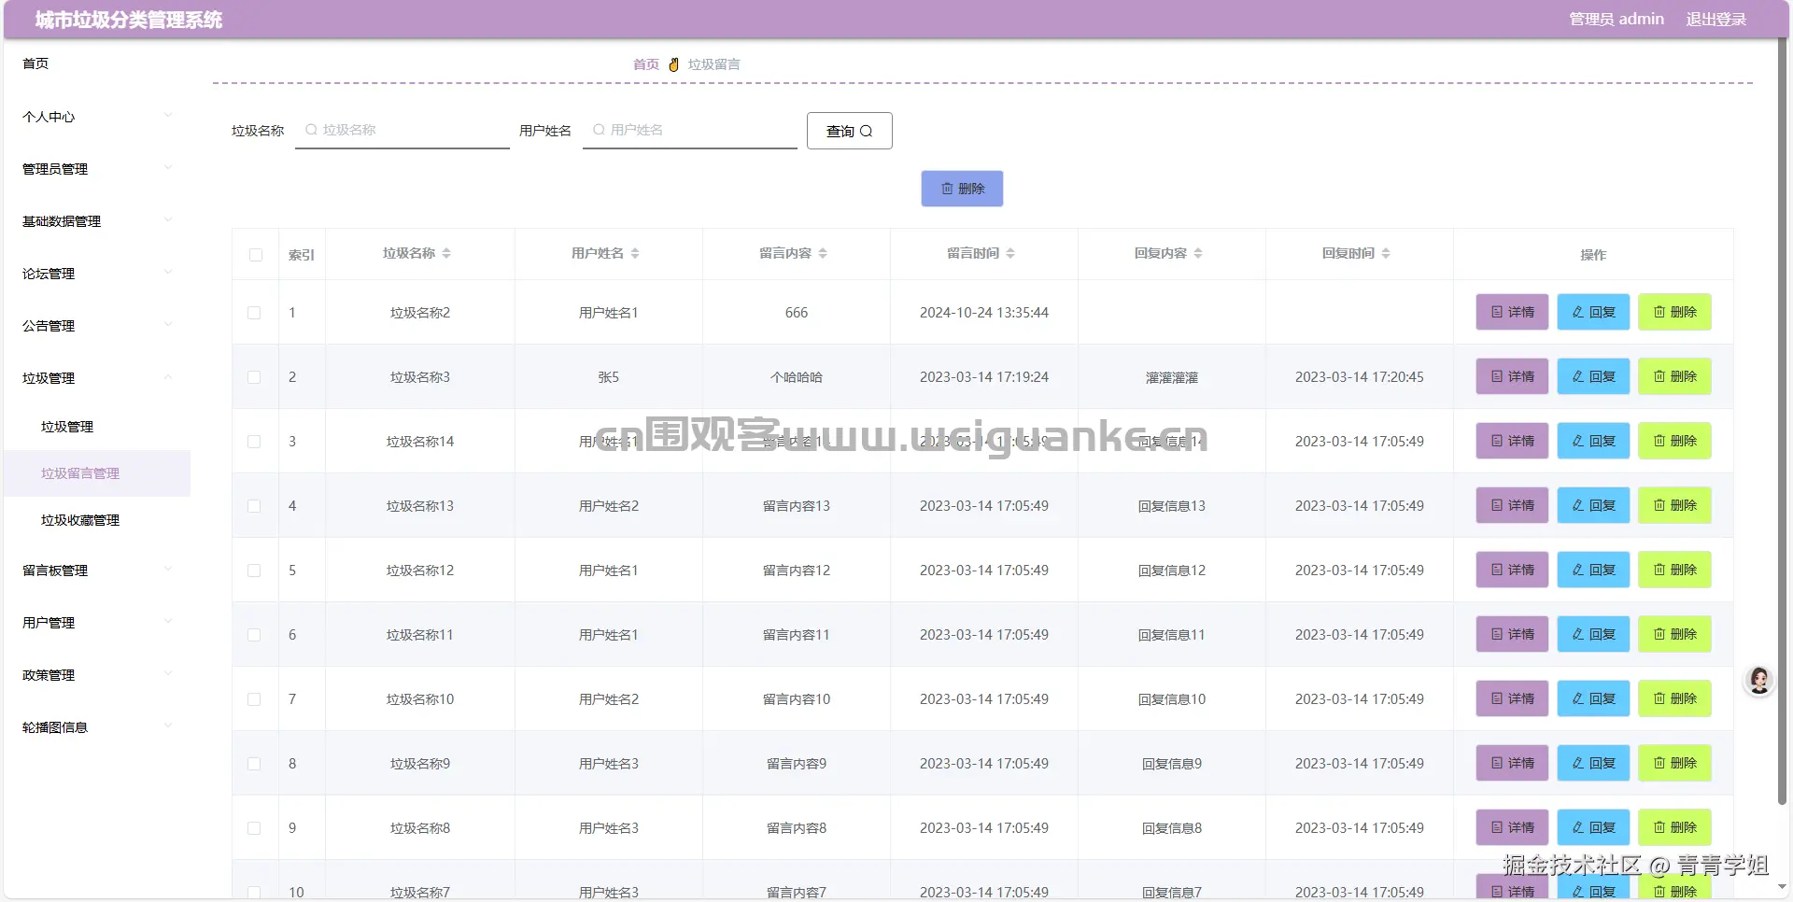
Task: Show 详情 for row 垃圾名称12
Action: [1512, 570]
